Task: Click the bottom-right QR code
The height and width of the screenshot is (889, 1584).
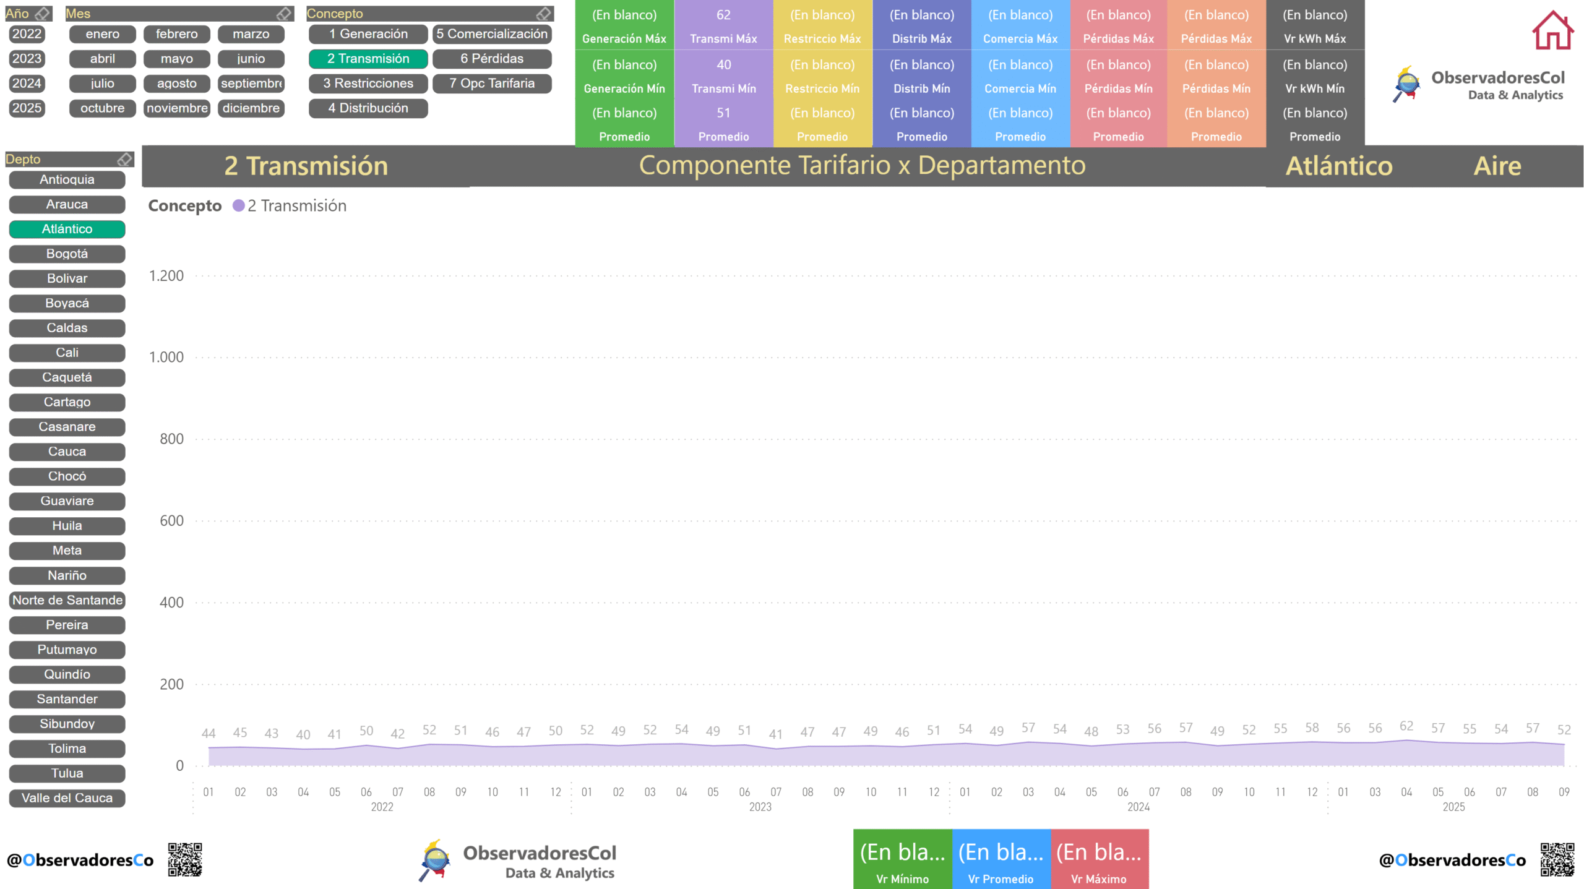Action: 1557,859
